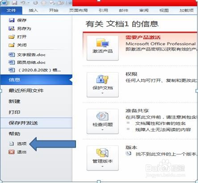Click the 关闭 folder icon
Screen dimensions: 198x183
pyautogui.click(x=12, y=45)
